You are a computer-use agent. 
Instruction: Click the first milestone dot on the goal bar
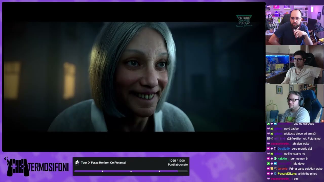pyautogui.click(x=103, y=171)
